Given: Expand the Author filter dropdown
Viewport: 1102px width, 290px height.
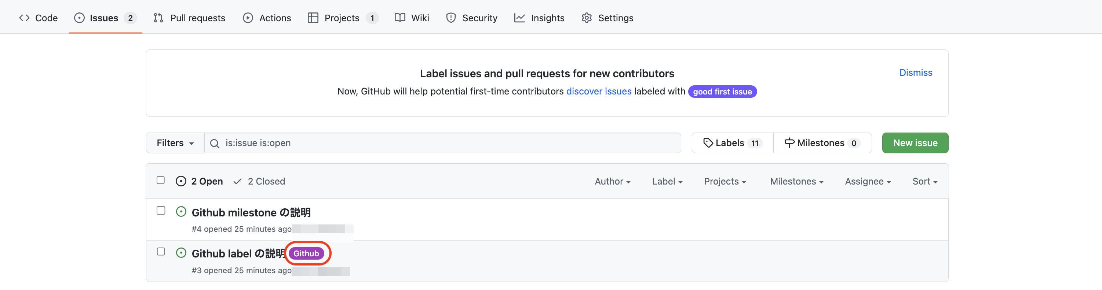Looking at the screenshot, I should coord(612,182).
